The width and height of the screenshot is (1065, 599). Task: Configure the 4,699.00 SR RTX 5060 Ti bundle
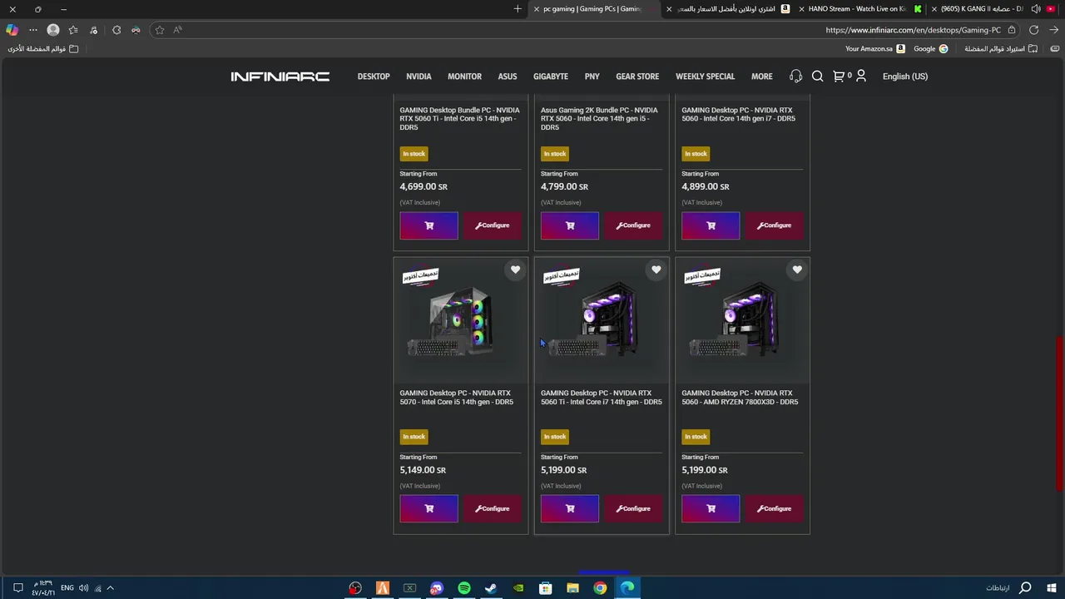click(x=493, y=225)
